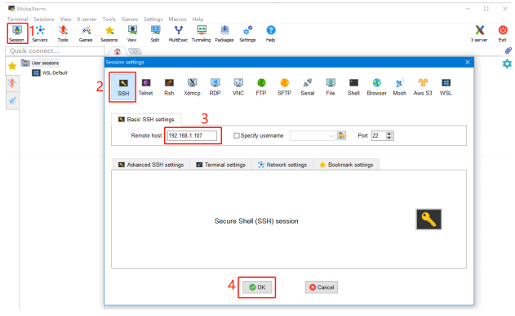Open the Tunneling toolbar icon
Image resolution: width=515 pixels, height=316 pixels.
(202, 33)
